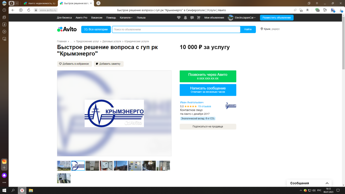Screen dimensions: 345x194
Task: Open Для бизнеса menu link
Action: tap(64, 18)
